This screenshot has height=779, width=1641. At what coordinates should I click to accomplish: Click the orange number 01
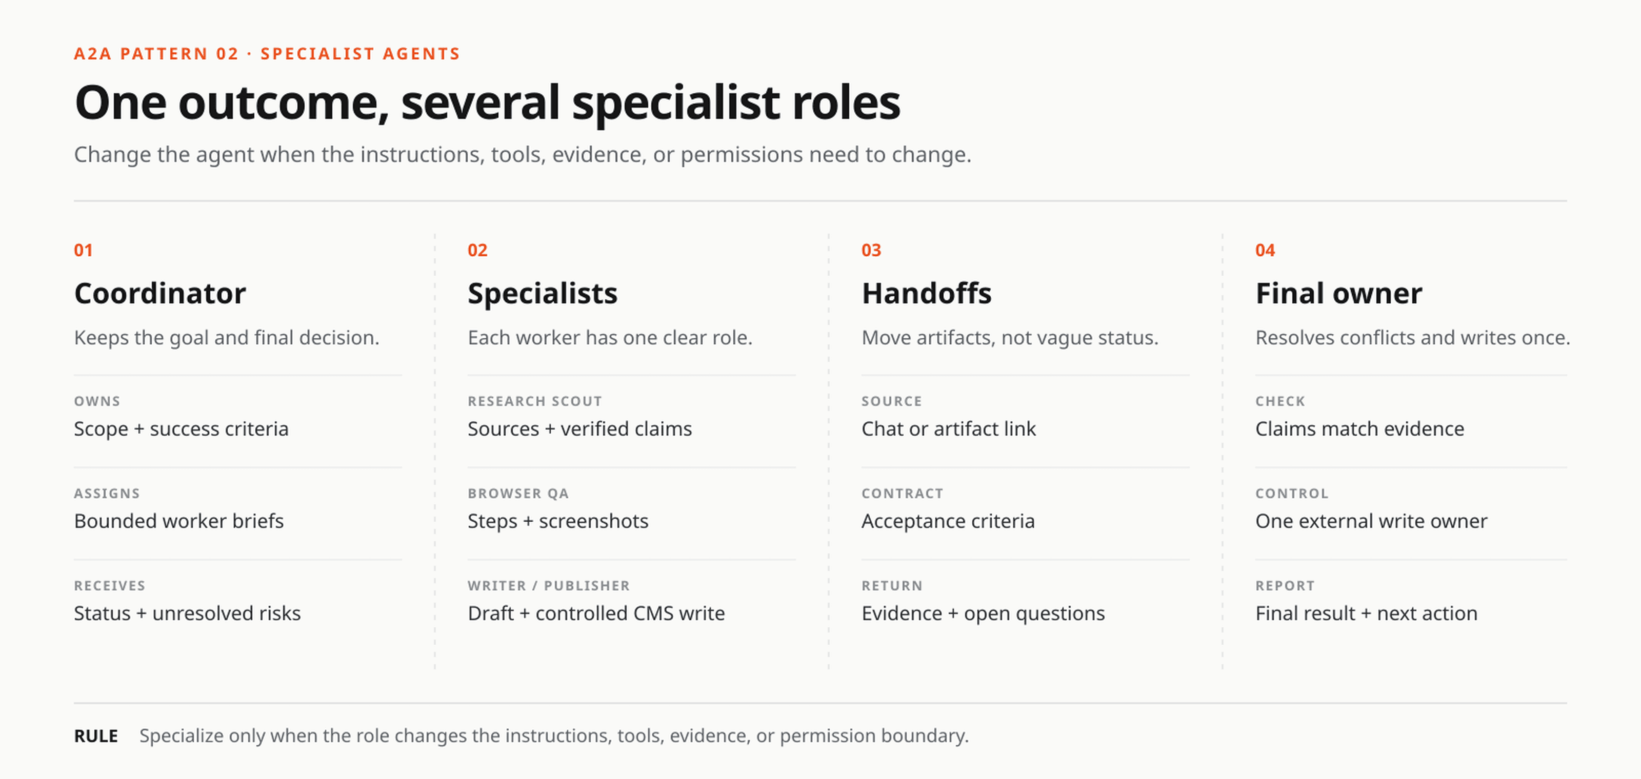pos(84,250)
